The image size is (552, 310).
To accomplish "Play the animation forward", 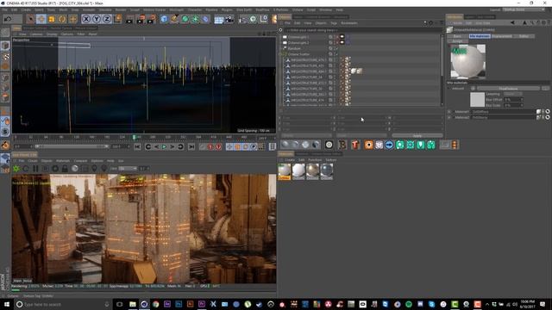I will pos(164,147).
